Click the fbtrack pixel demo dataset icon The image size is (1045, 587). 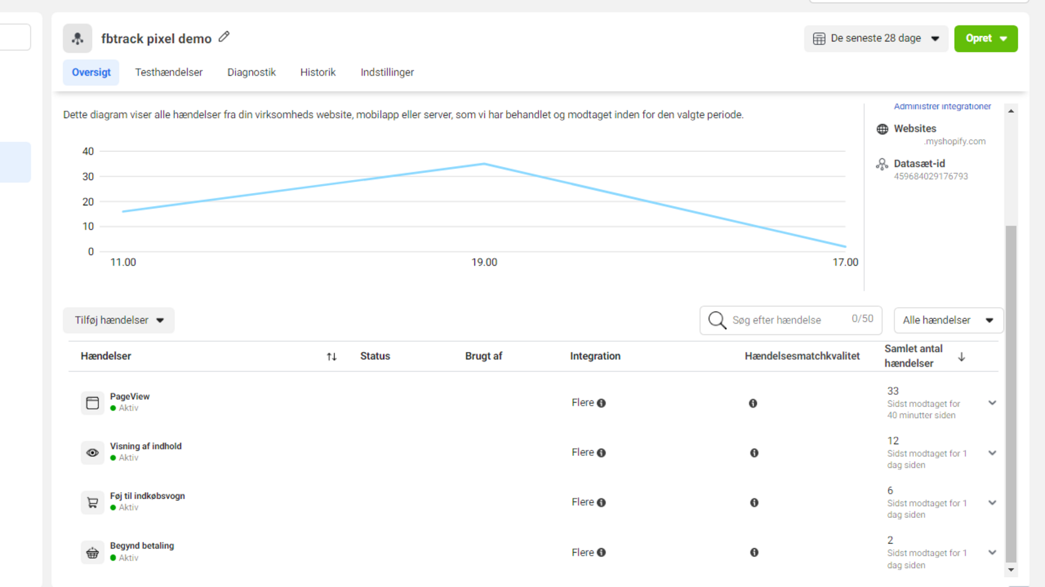(78, 38)
